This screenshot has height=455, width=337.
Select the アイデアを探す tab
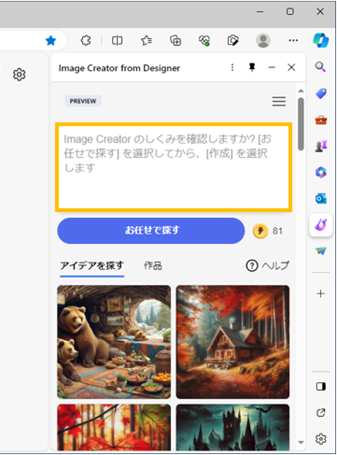click(x=92, y=266)
